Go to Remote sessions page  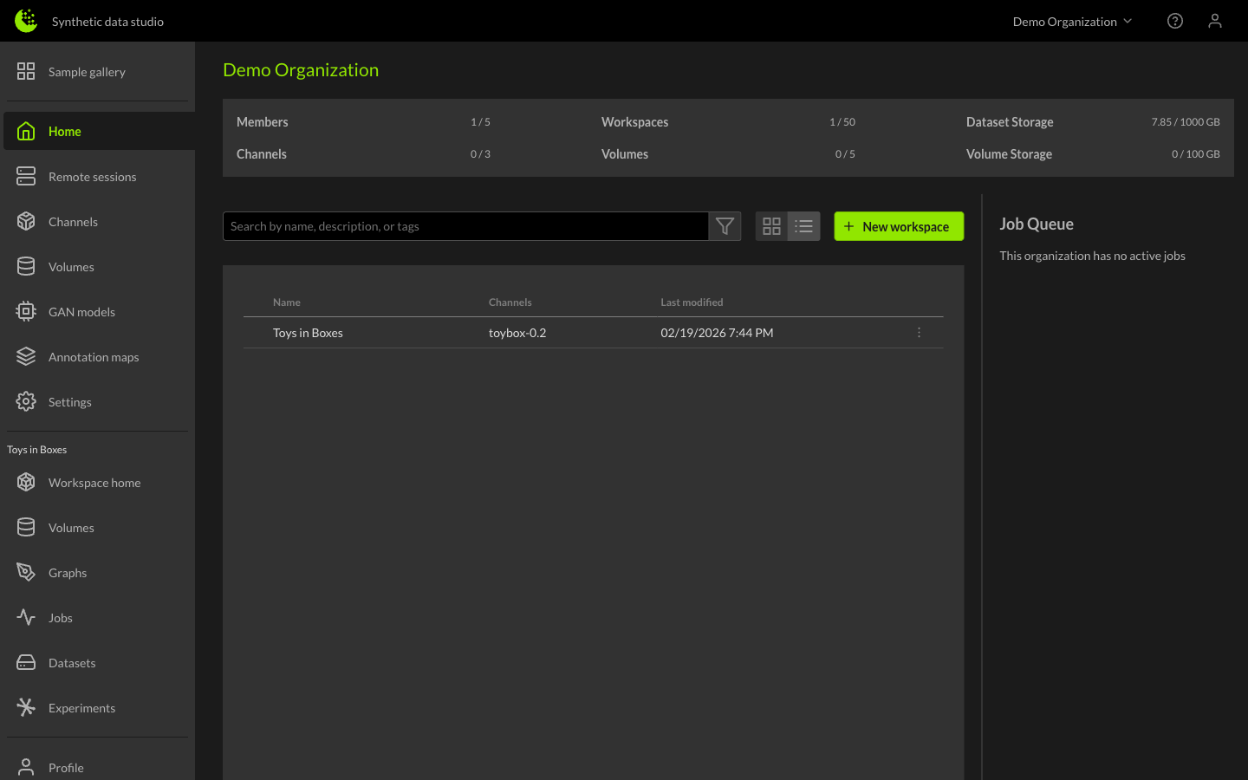[92, 177]
